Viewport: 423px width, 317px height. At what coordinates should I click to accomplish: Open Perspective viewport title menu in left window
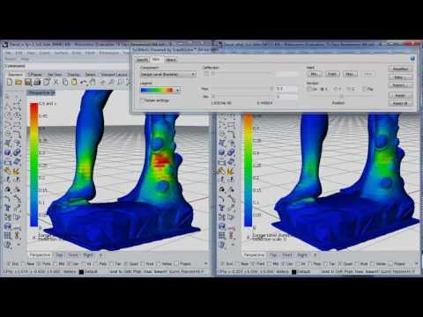click(x=41, y=92)
